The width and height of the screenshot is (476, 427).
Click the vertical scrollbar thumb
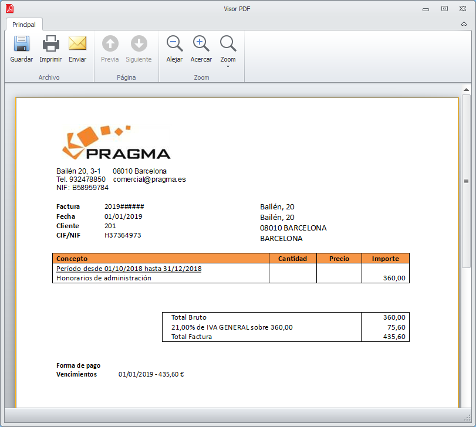click(x=466, y=181)
